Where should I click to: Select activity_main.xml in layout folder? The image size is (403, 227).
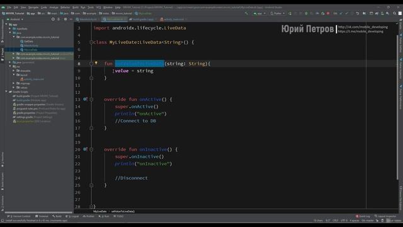[32, 79]
